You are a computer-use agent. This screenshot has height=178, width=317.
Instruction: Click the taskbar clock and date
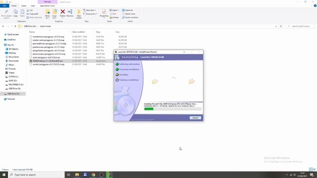click(x=302, y=175)
